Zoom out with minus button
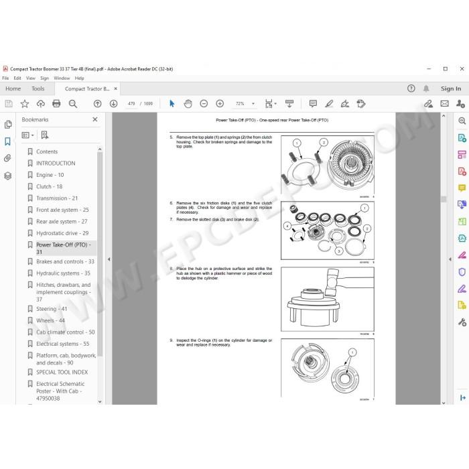This screenshot has width=469, height=469. (204, 104)
